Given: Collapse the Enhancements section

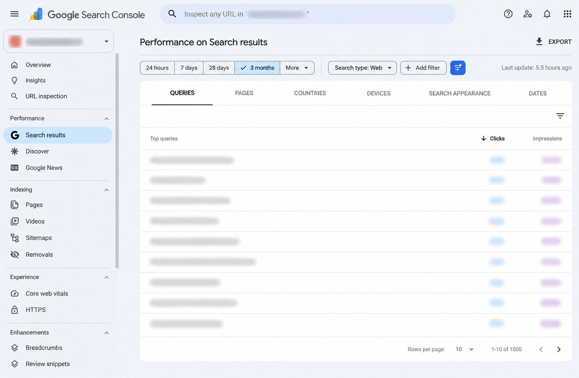Looking at the screenshot, I should pyautogui.click(x=106, y=333).
